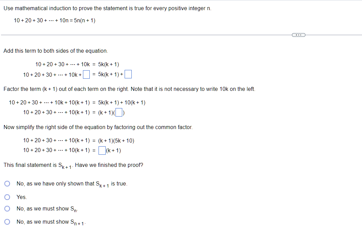Click the answer box before (k+1) in the last equation
This screenshot has width=362, height=227.
pyautogui.click(x=101, y=150)
